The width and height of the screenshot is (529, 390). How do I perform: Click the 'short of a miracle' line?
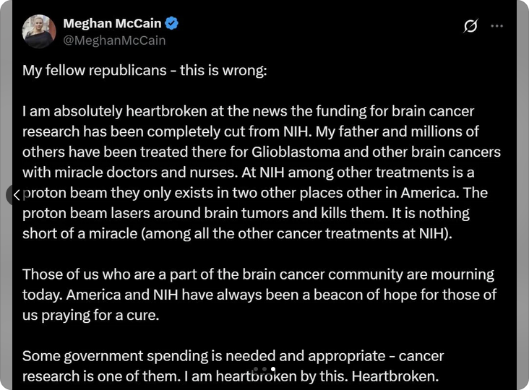pyautogui.click(x=237, y=233)
